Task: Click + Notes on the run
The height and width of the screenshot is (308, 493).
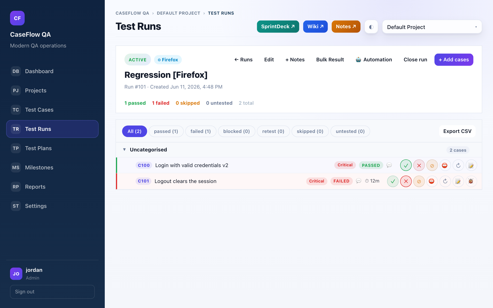Action: (295, 60)
